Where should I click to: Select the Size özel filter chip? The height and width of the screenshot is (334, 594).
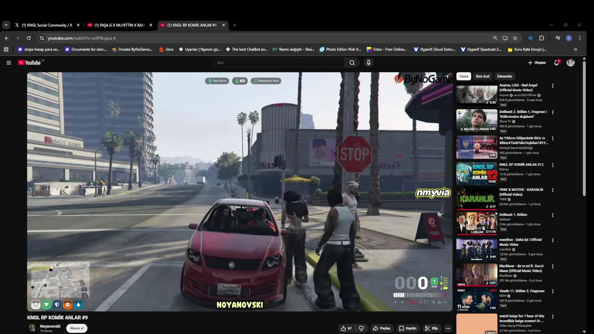point(483,76)
